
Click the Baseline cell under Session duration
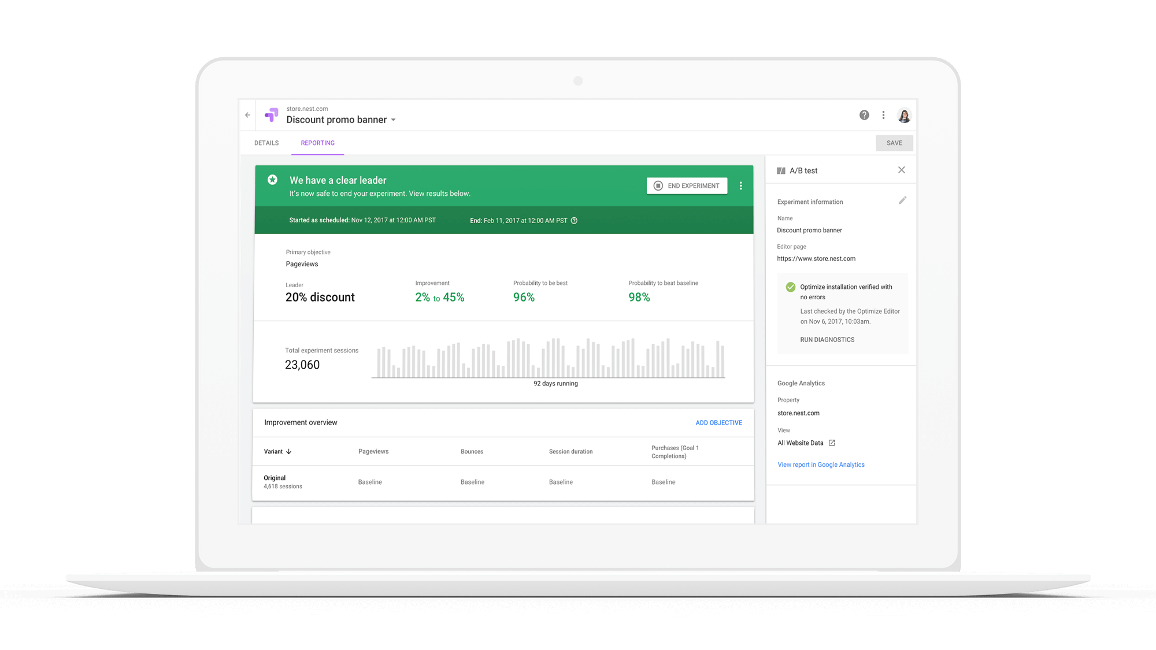click(561, 482)
